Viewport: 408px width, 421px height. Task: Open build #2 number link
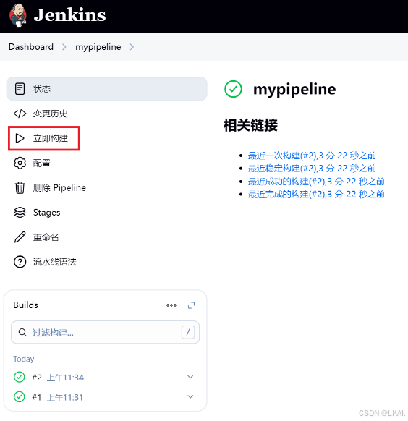coord(37,378)
